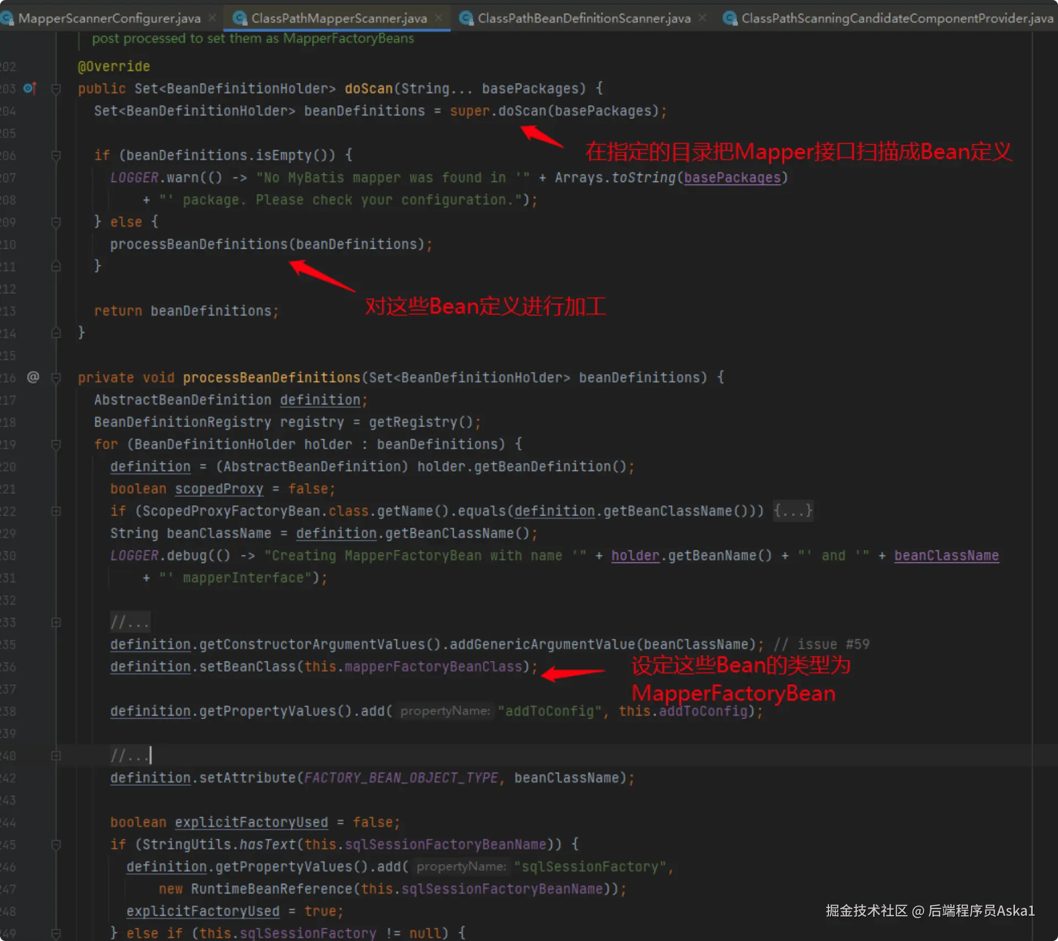Expand the folded {...} code placeholder

pyautogui.click(x=793, y=511)
